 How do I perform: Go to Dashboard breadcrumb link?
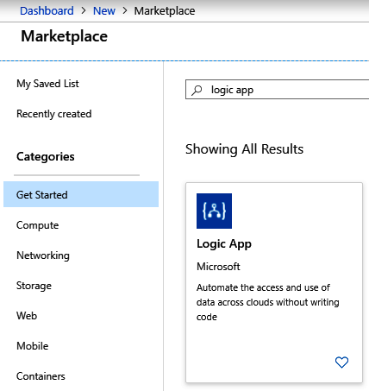coord(47,11)
